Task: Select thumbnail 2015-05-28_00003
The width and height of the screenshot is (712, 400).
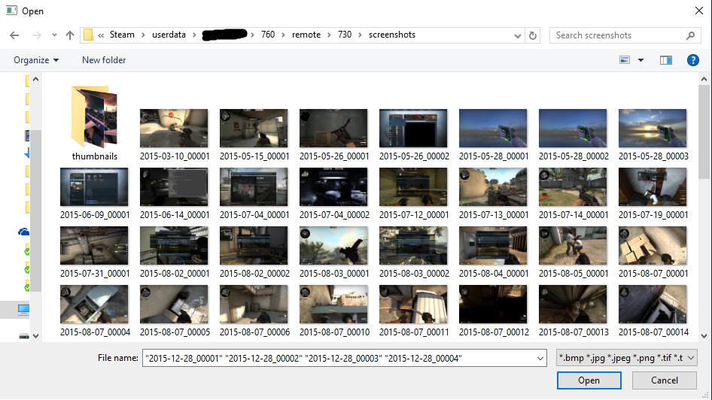Action: point(653,128)
